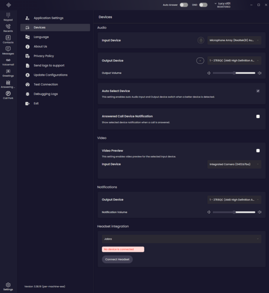Click the Privacy Policy shield icon
The height and width of the screenshot is (293, 269).
[27, 56]
